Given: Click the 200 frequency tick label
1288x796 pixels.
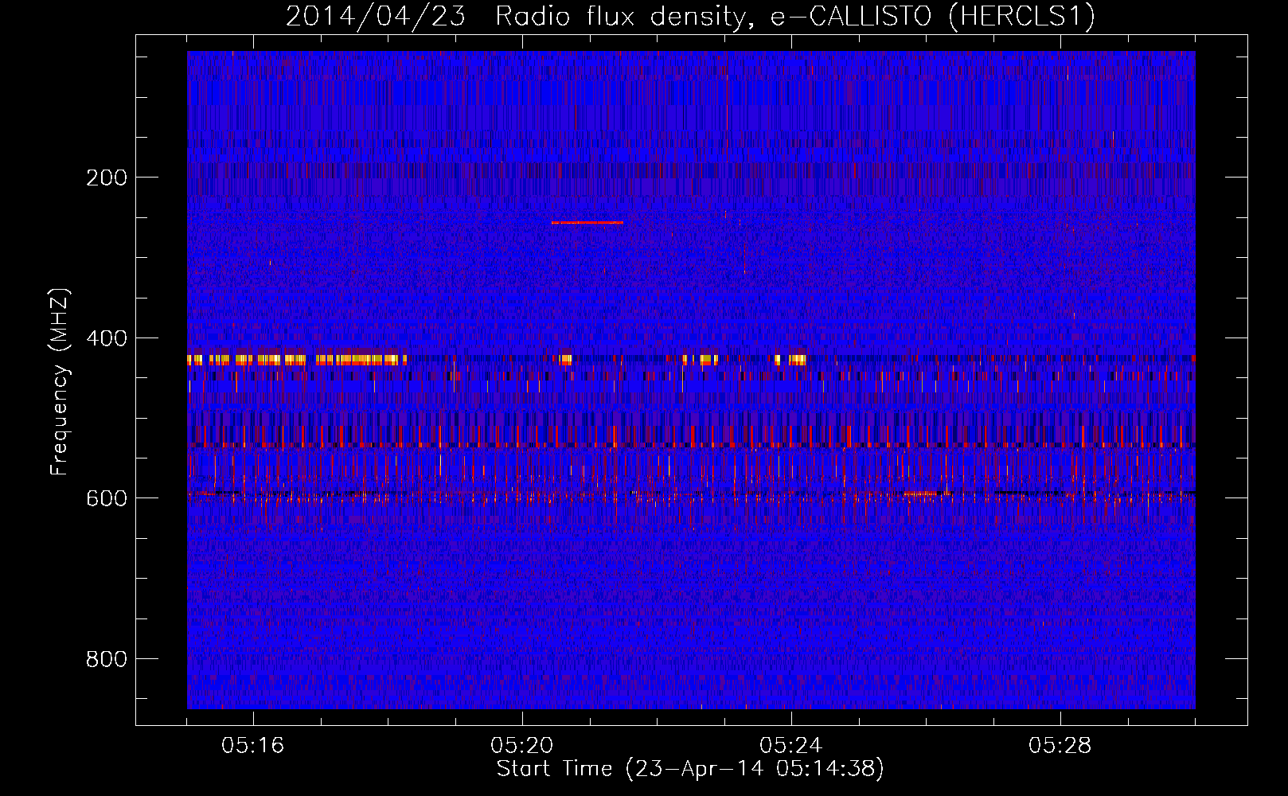Looking at the screenshot, I should click(x=107, y=178).
